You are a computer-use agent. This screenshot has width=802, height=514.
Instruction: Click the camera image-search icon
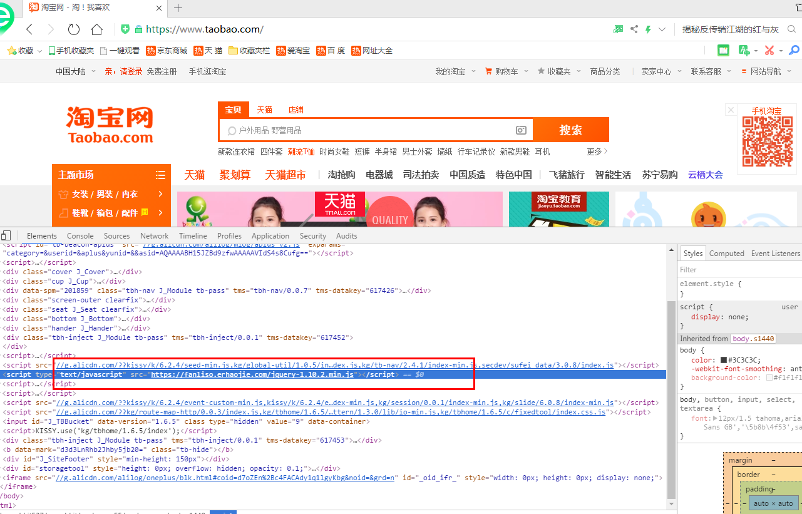[x=521, y=130]
